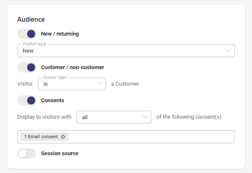
Task: Click the Session source label
Action: click(x=60, y=153)
